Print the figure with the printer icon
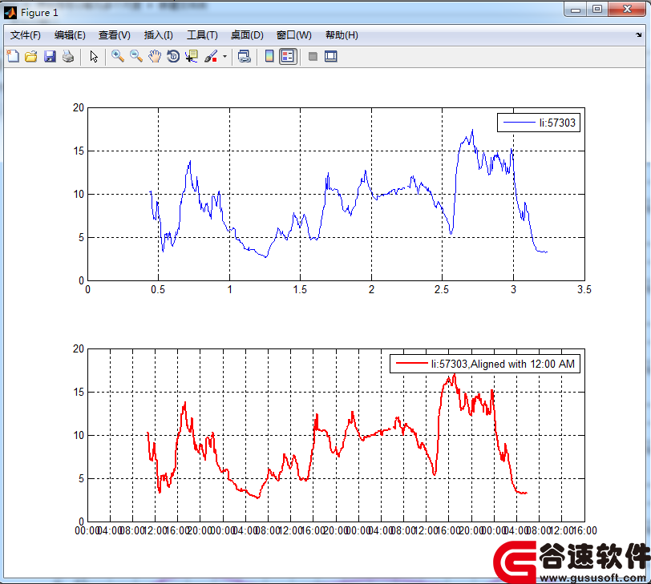This screenshot has height=584, width=651. 68,56
